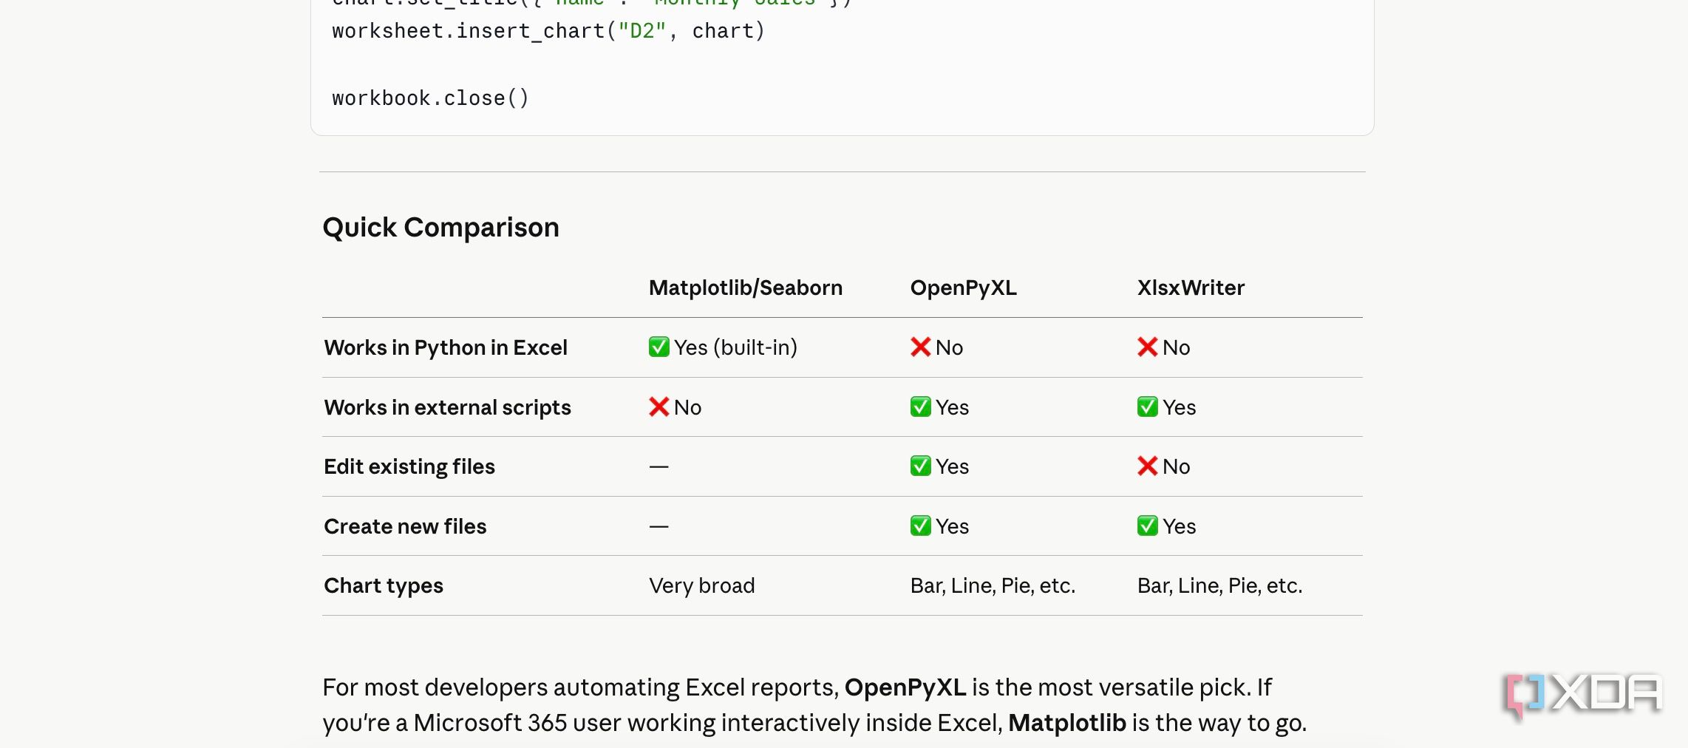Image resolution: width=1688 pixels, height=748 pixels.
Task: Click the 'Create new files' row label
Action: (x=405, y=526)
